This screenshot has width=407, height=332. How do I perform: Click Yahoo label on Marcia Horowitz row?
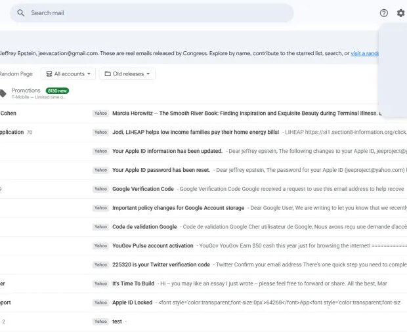pyautogui.click(x=100, y=114)
